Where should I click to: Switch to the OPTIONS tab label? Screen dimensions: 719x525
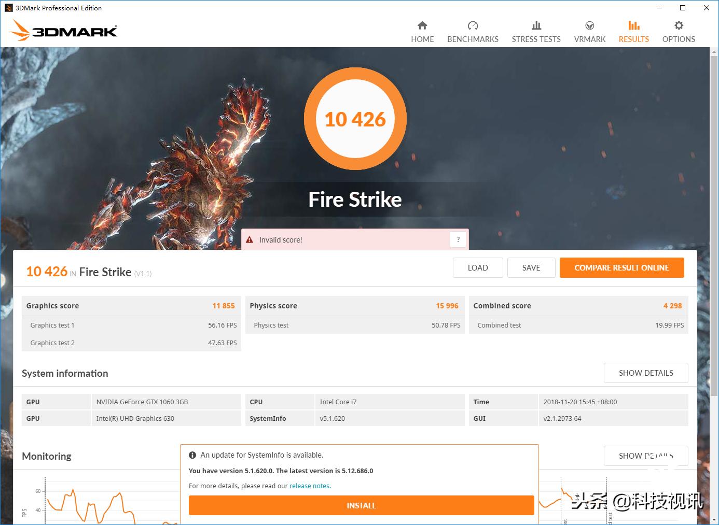[679, 39]
